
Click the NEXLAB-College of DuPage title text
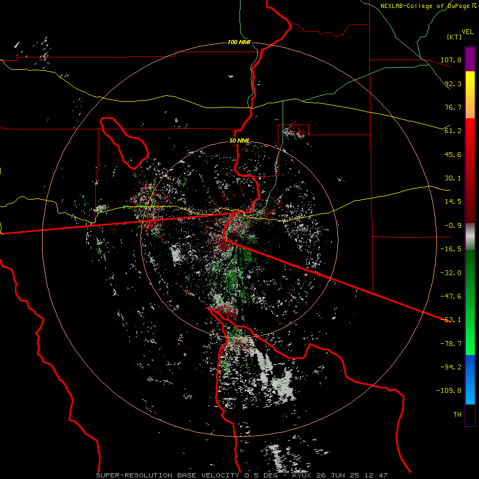[425, 6]
